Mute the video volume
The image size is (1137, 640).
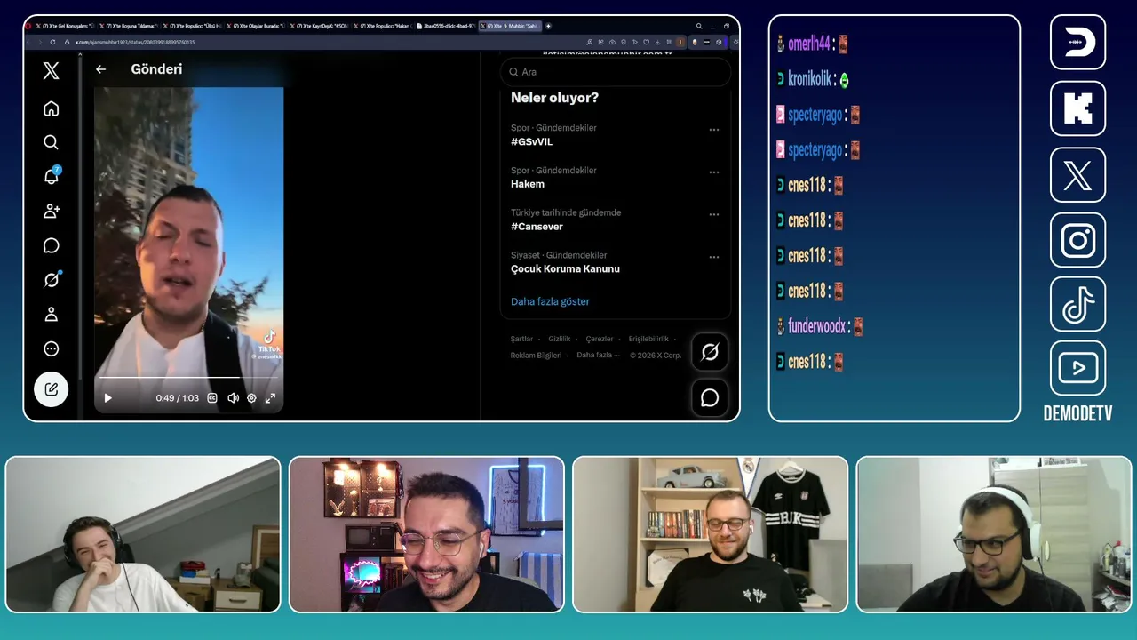[x=233, y=398]
